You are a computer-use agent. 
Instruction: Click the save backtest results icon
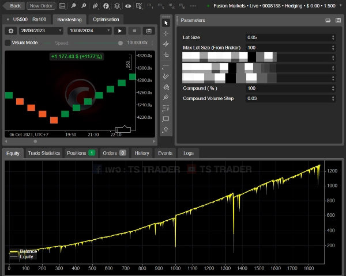pos(149,30)
